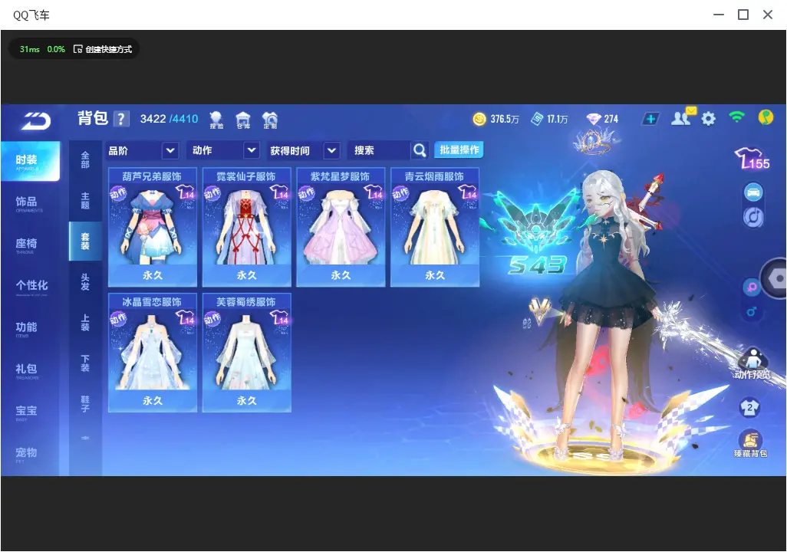The image size is (787, 552).
Task: Click the 动作 badge on 葫芦兄弟服饰
Action: (x=118, y=194)
